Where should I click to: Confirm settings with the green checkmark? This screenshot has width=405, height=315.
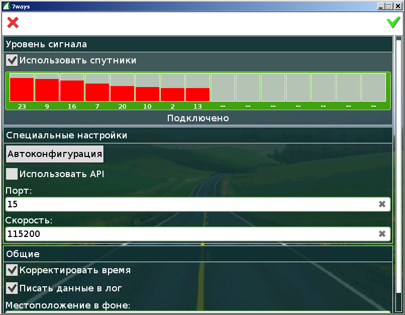[393, 23]
